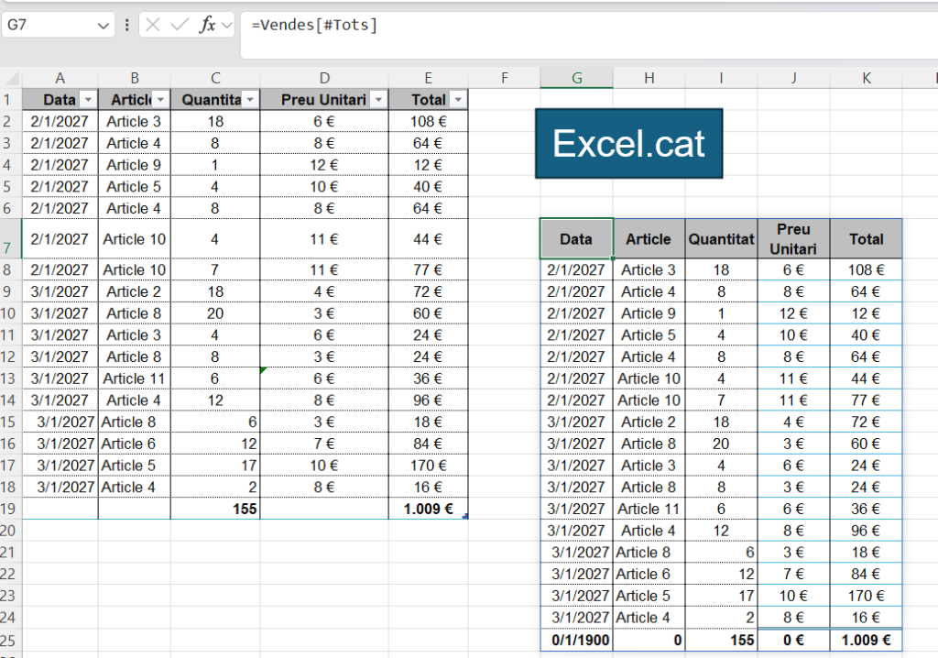
Task: Open the Data column filter dropdown
Action: coord(88,99)
